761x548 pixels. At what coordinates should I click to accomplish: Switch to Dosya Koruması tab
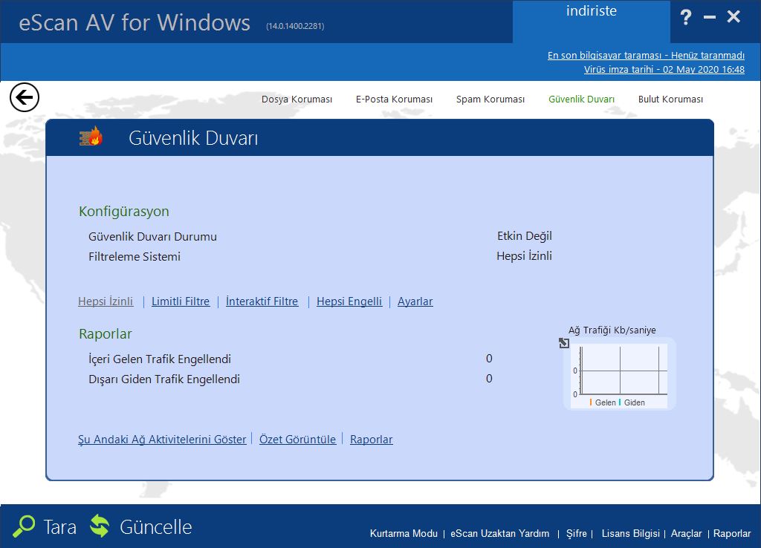click(297, 100)
